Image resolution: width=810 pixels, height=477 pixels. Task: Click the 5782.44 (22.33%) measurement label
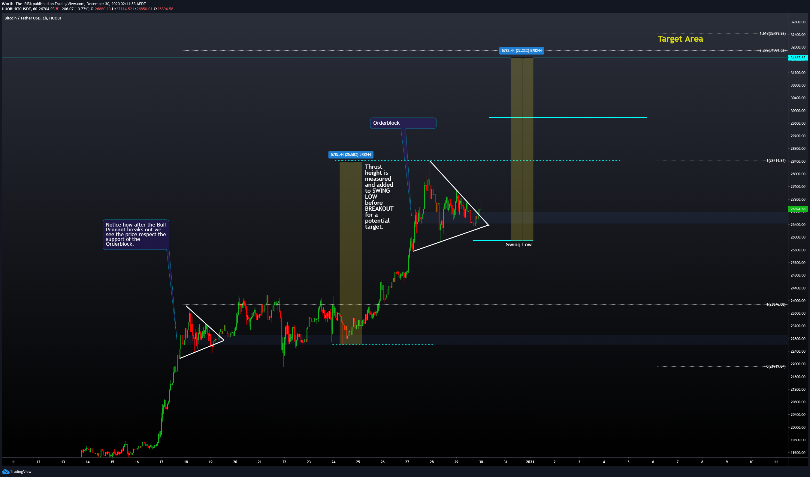click(x=521, y=50)
